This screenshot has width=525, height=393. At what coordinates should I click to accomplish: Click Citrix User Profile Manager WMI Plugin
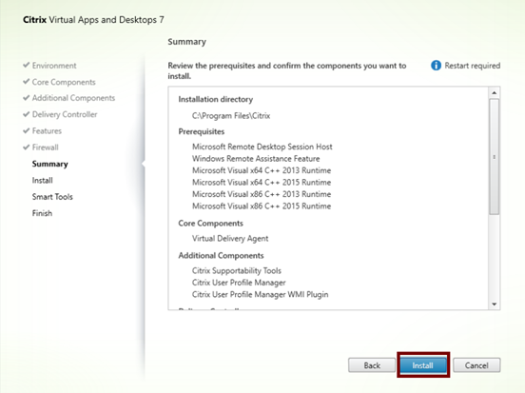(x=261, y=294)
